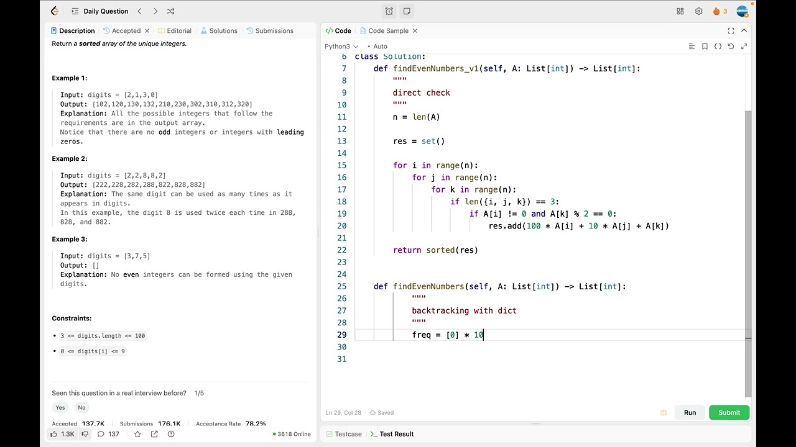Open the Code Sample tab
Viewport: 796px width, 447px height.
click(x=384, y=30)
